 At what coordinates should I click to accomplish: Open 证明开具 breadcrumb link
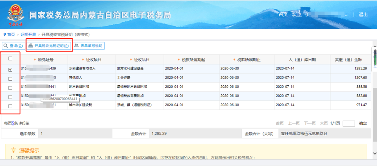point(28,35)
